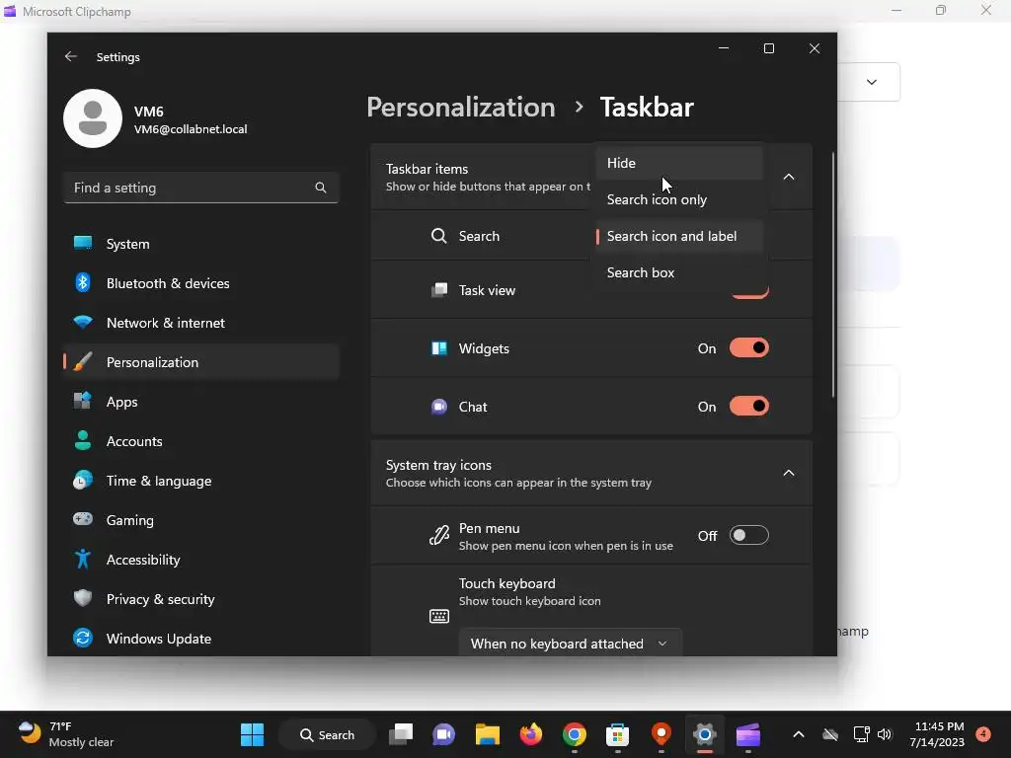1011x758 pixels.
Task: Open Time & language category
Action: click(201, 481)
